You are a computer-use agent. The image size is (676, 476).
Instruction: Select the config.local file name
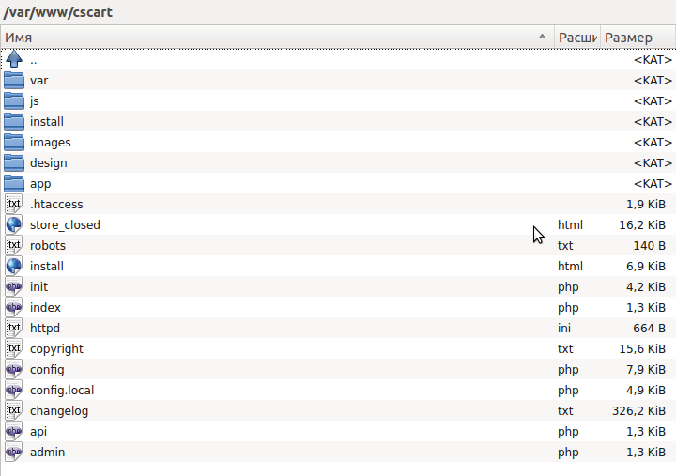tap(62, 390)
